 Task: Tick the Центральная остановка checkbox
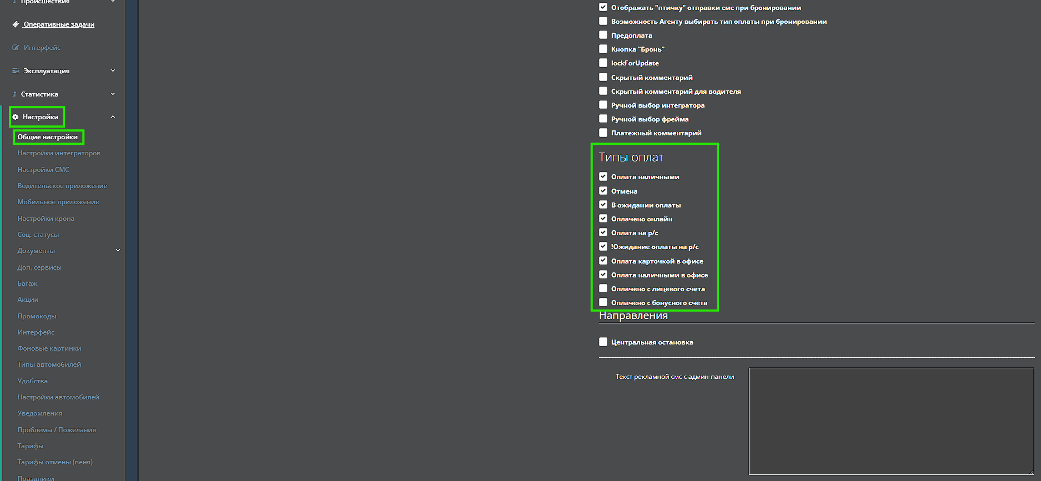603,342
